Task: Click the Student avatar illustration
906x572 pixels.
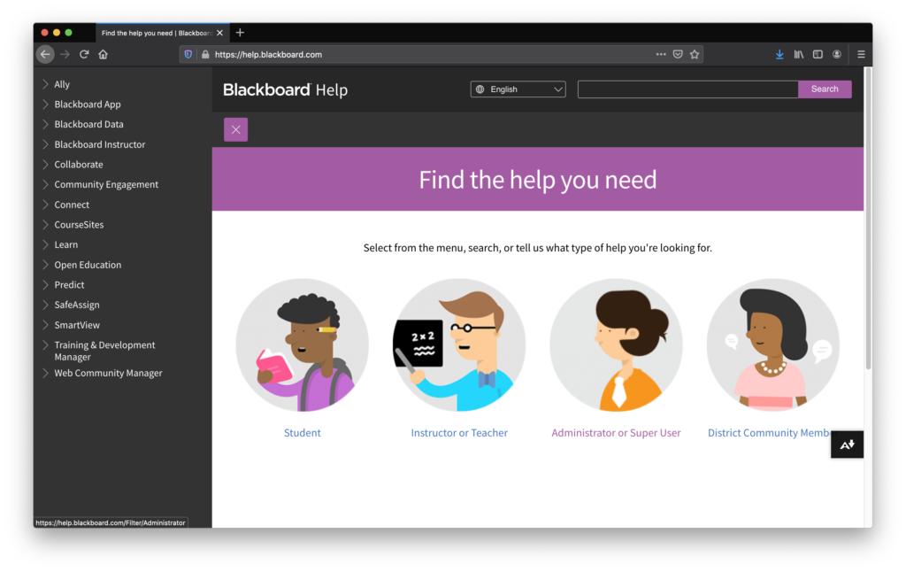Action: point(303,345)
